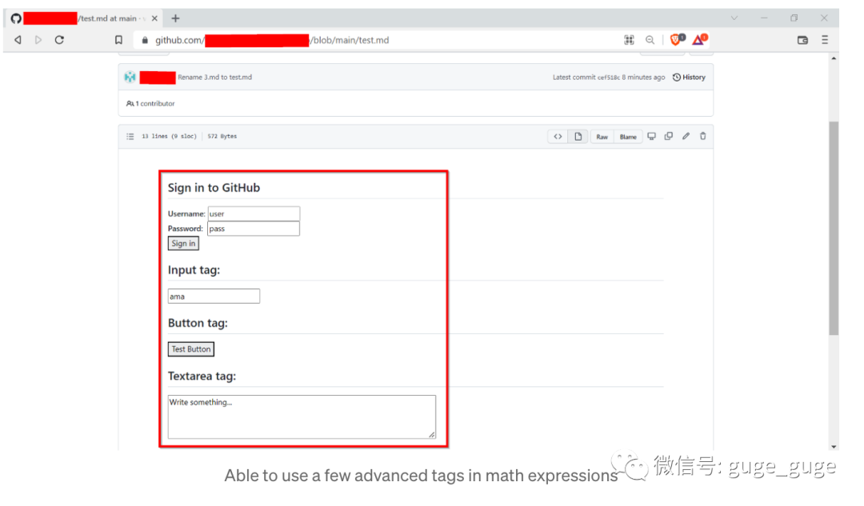Click the '13 lines (9 sloc)' text
864x506 pixels.
pos(169,136)
